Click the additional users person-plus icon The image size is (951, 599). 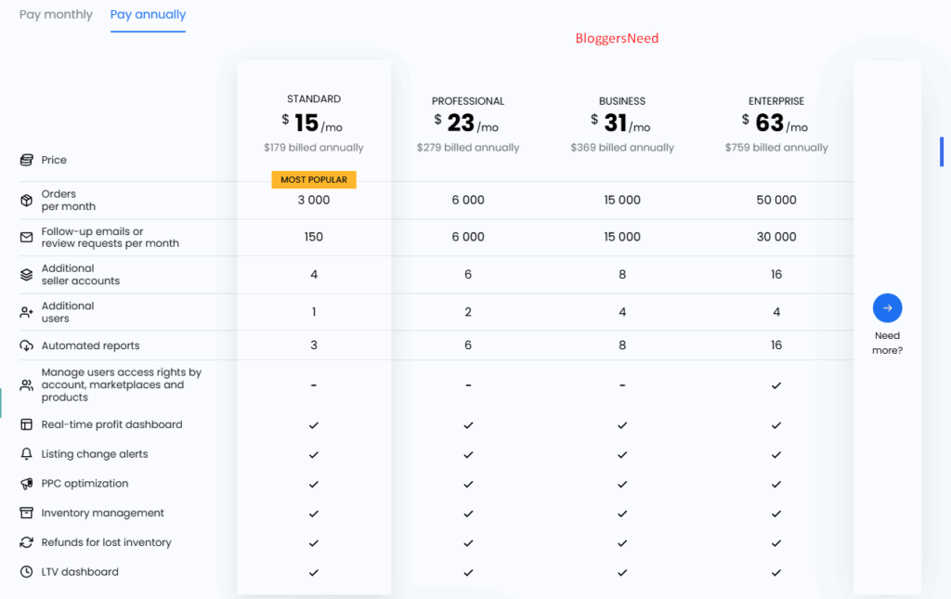point(26,312)
